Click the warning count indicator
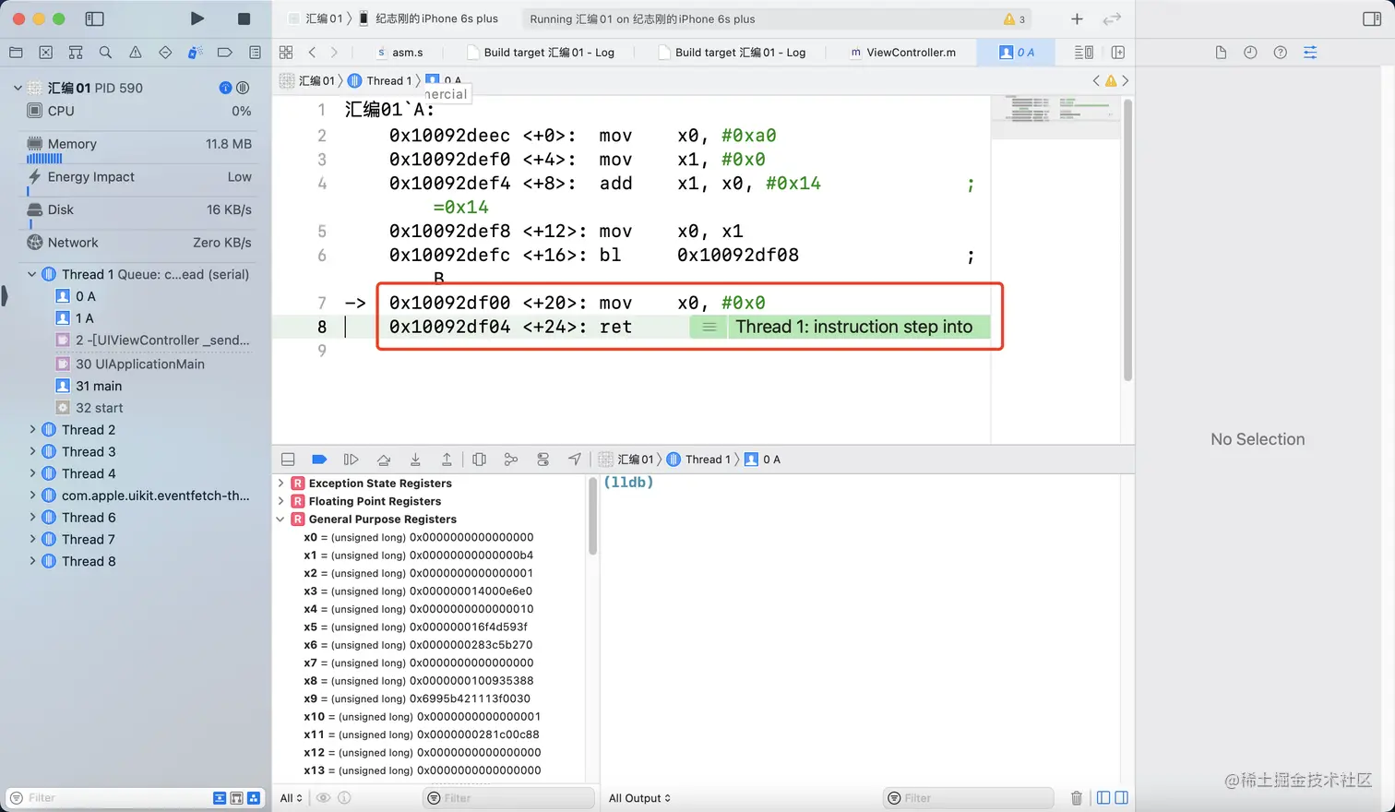 coord(1015,18)
